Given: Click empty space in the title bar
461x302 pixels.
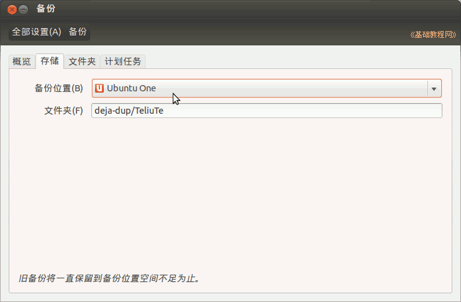Looking at the screenshot, I should click(x=249, y=9).
